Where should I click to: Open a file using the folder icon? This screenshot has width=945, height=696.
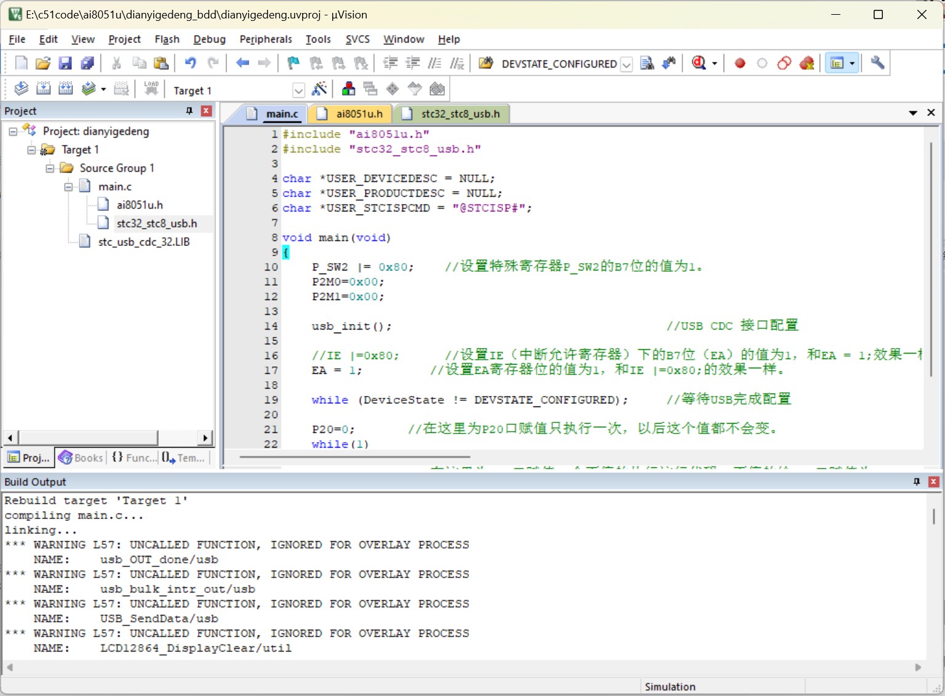(x=43, y=63)
